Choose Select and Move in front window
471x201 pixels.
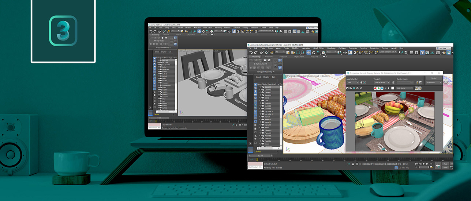[309, 53]
